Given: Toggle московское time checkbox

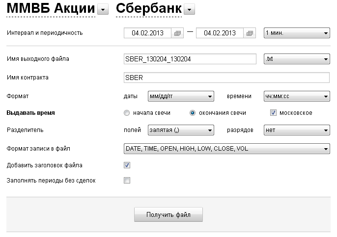Looking at the screenshot, I should [273, 113].
